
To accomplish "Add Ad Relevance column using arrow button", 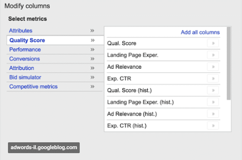I will click(x=213, y=67).
